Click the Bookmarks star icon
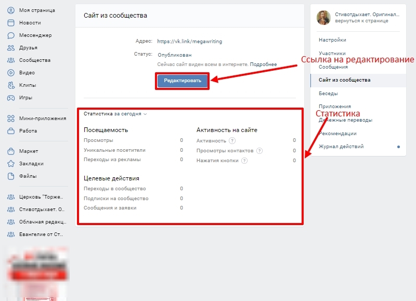This screenshot has height=301, width=416. point(10,164)
